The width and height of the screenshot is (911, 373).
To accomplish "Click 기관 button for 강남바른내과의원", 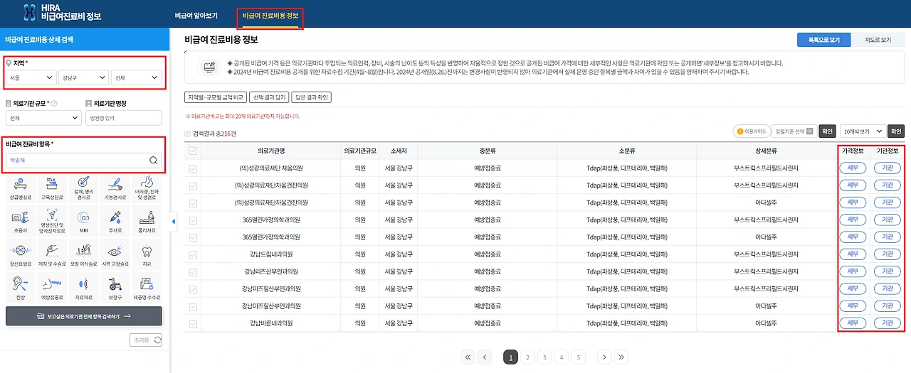I will click(x=887, y=323).
